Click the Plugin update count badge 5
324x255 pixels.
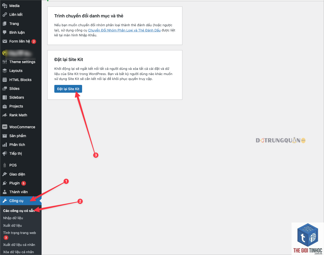click(x=24, y=183)
